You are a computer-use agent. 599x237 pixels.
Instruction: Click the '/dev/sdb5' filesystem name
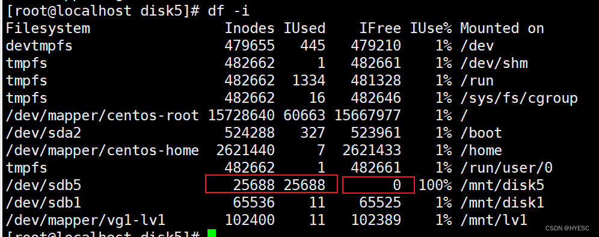click(43, 185)
